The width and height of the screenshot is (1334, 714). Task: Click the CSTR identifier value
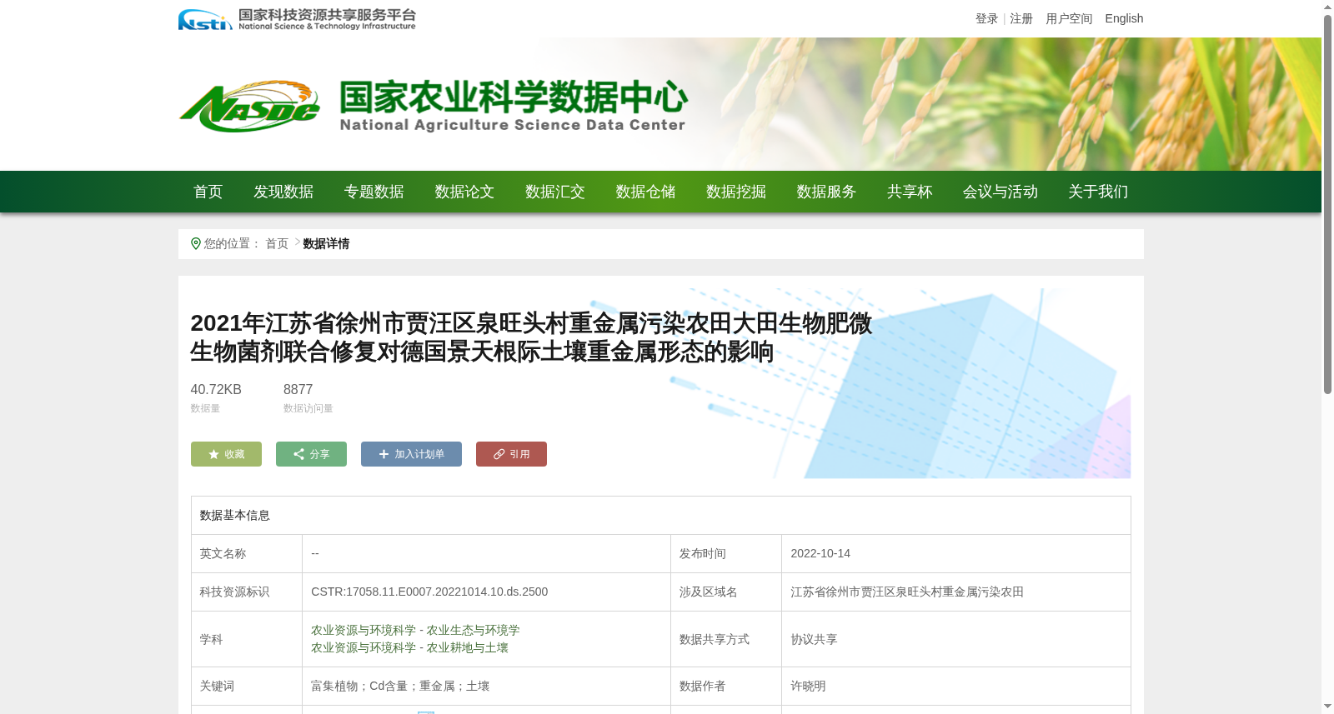(429, 592)
